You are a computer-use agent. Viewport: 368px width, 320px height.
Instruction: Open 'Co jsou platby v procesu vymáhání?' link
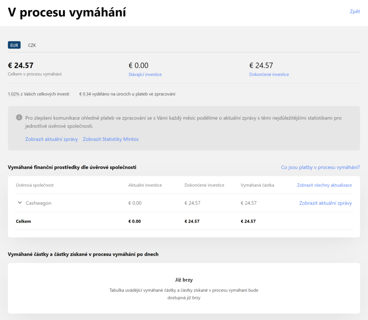pos(320,167)
